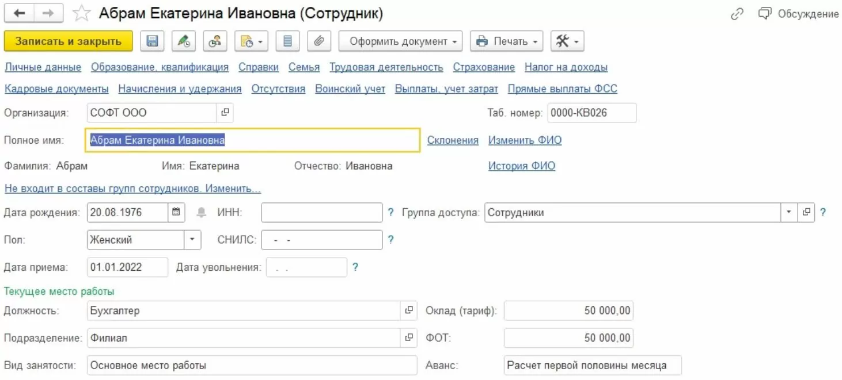Click the Организация field with СОФТ ООО
The image size is (842, 380).
(151, 113)
